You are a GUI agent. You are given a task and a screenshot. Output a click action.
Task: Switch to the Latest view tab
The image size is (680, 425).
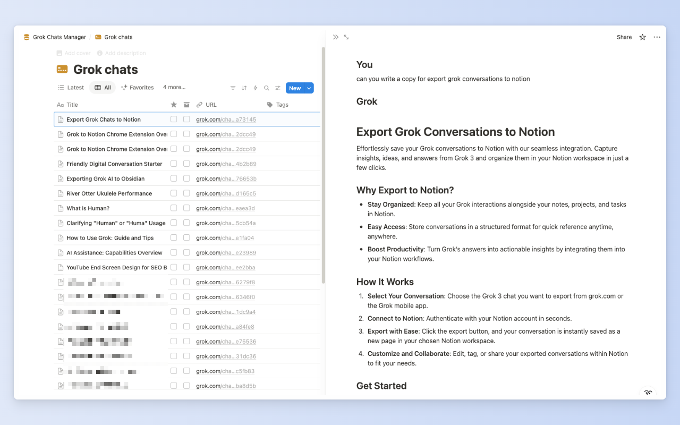71,87
